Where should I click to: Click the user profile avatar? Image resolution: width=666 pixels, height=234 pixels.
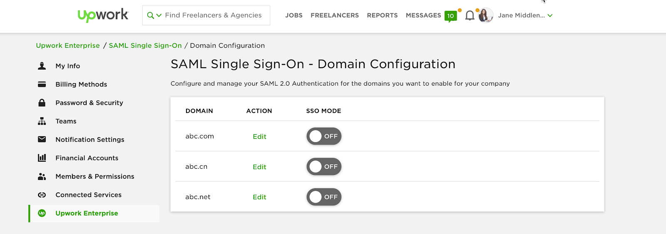(x=485, y=15)
